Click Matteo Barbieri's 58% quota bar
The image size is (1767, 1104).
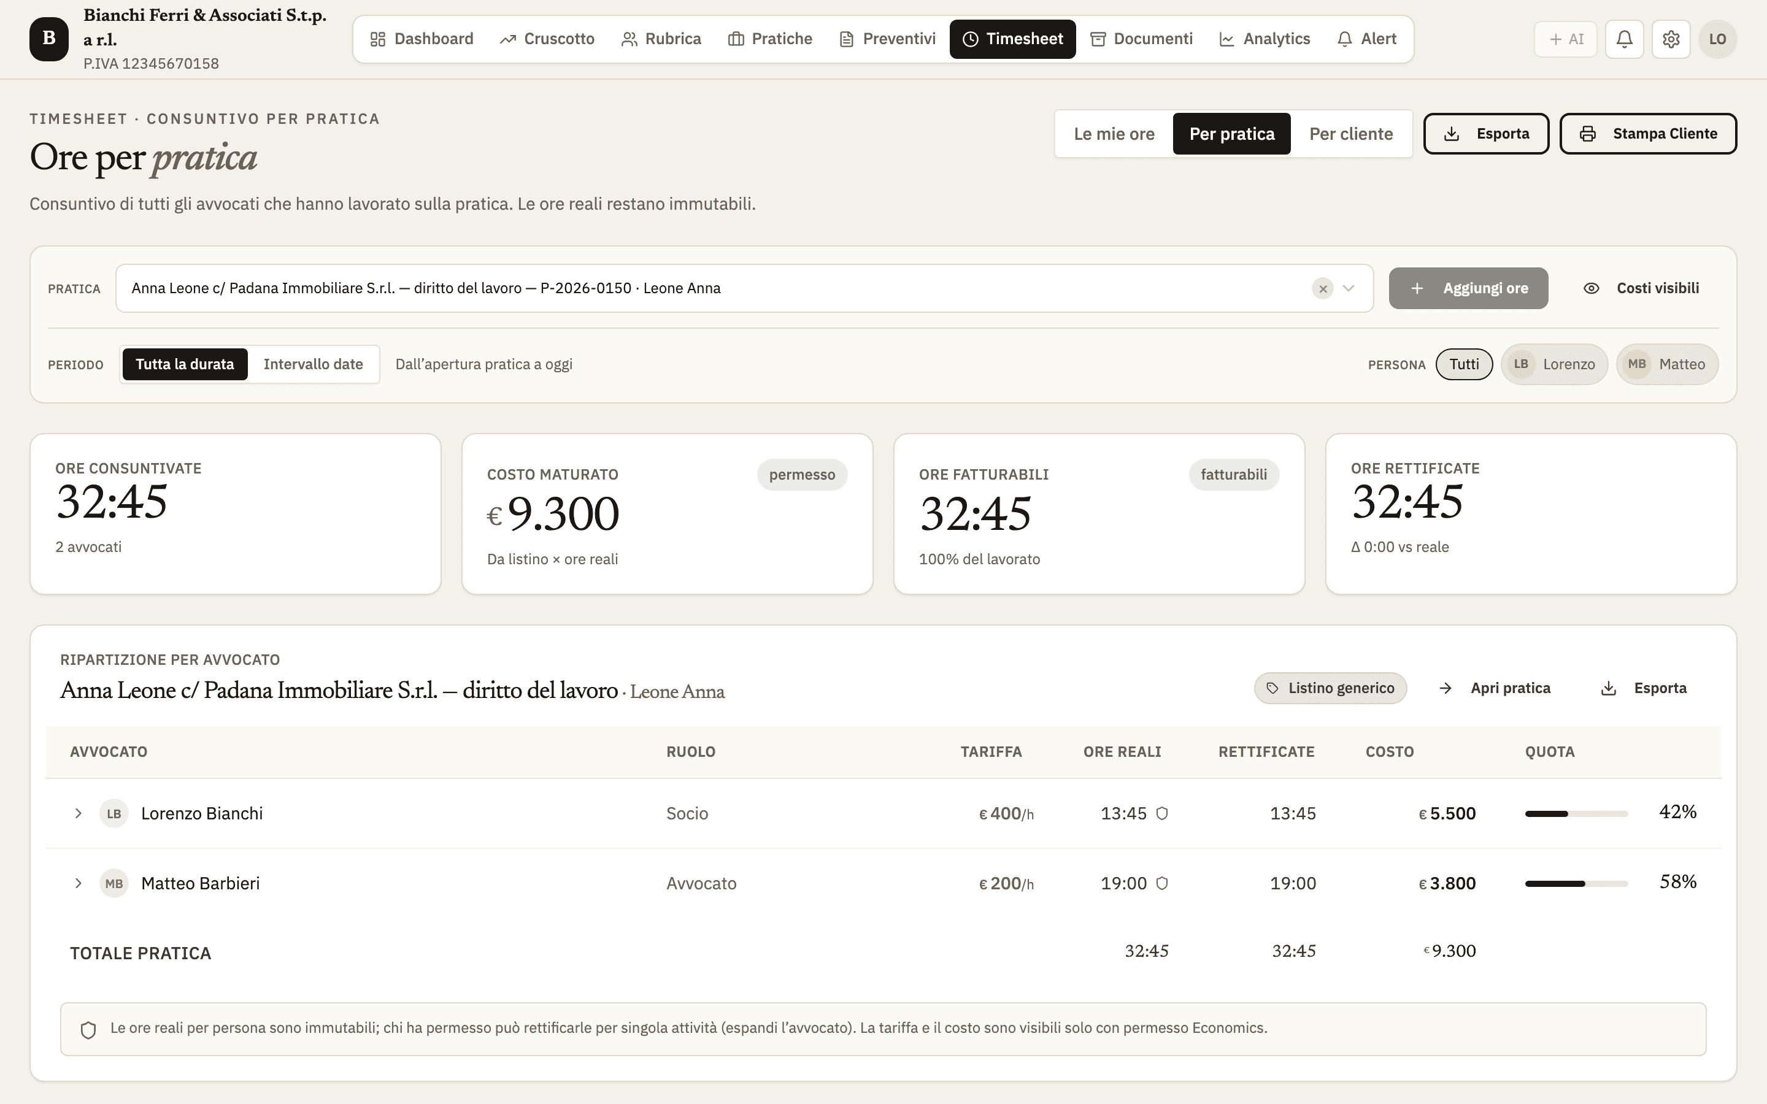click(x=1576, y=883)
